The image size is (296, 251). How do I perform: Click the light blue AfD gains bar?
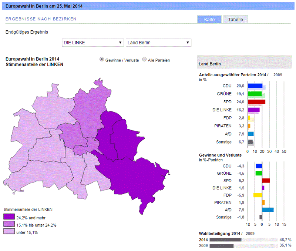coord(268,210)
